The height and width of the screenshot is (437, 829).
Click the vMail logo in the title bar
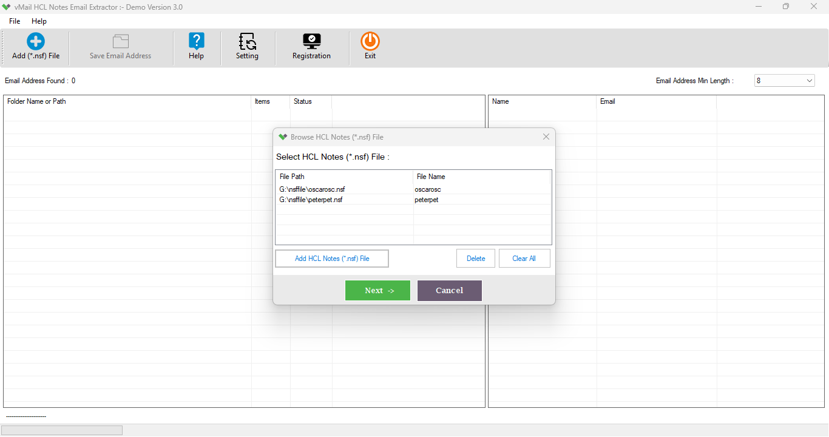pos(6,7)
